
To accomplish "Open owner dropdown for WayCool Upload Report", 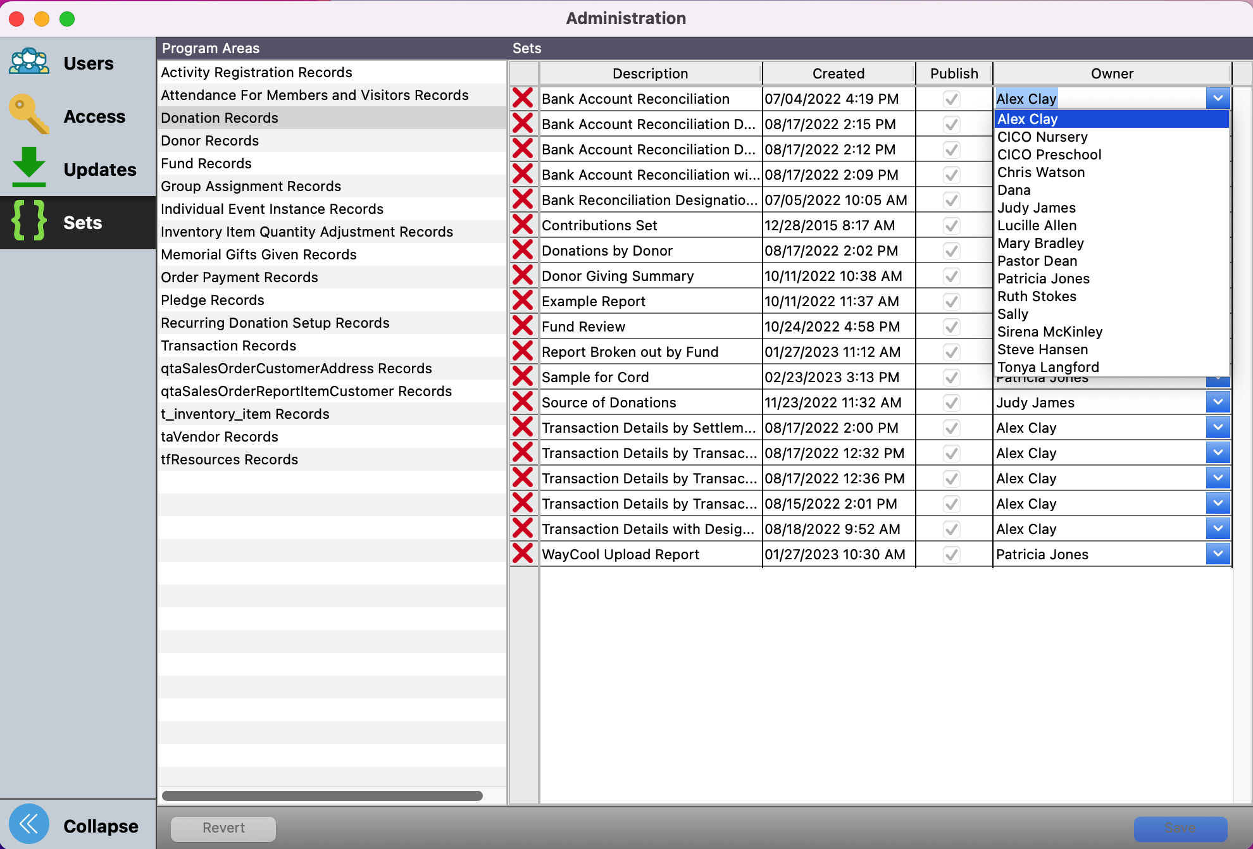I will point(1218,554).
